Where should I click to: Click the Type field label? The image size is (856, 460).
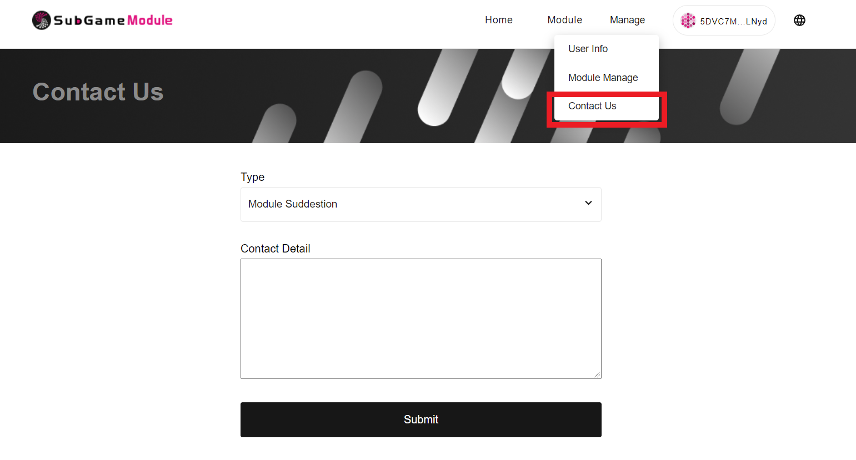tap(252, 177)
